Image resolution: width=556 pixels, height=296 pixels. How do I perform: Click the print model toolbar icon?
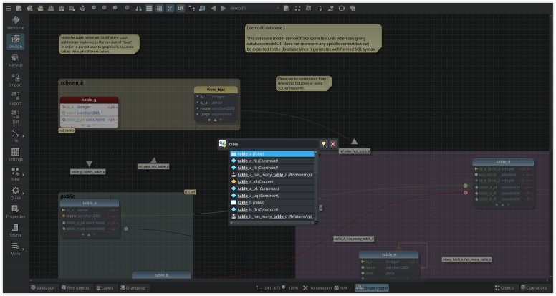click(82, 8)
